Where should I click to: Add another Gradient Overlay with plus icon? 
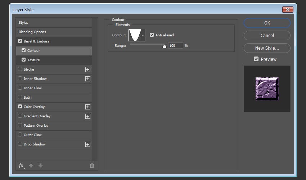(88, 116)
